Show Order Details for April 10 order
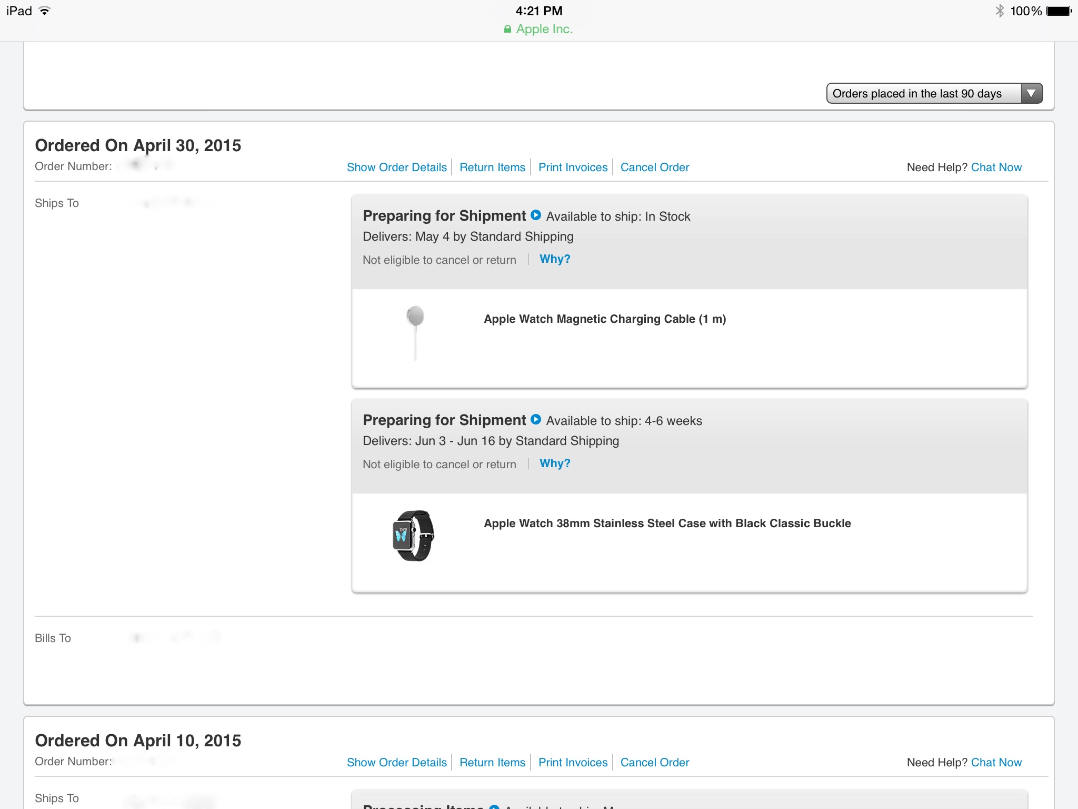The width and height of the screenshot is (1078, 809). (x=396, y=762)
